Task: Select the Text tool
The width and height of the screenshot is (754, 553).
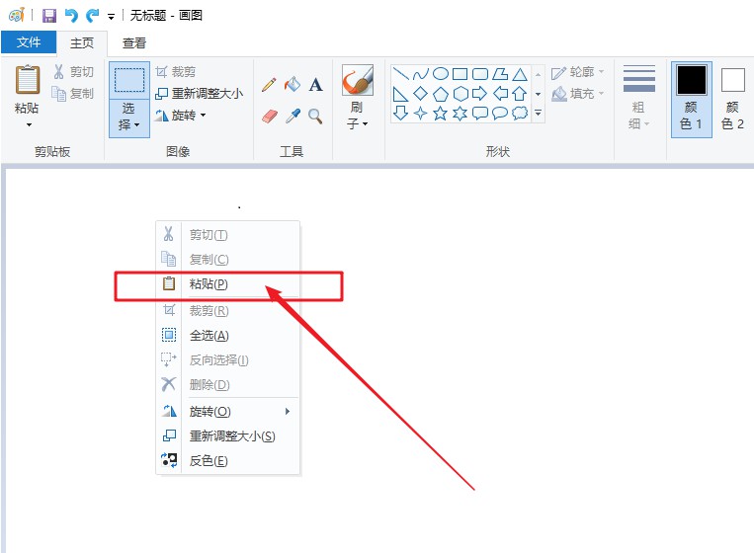Action: pos(316,85)
